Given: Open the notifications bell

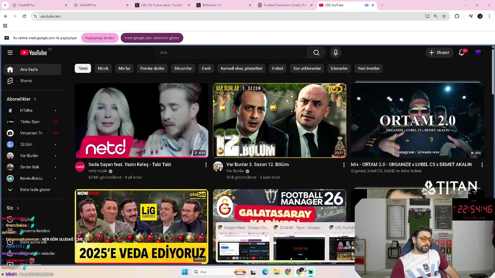Looking at the screenshot, I should click(461, 53).
